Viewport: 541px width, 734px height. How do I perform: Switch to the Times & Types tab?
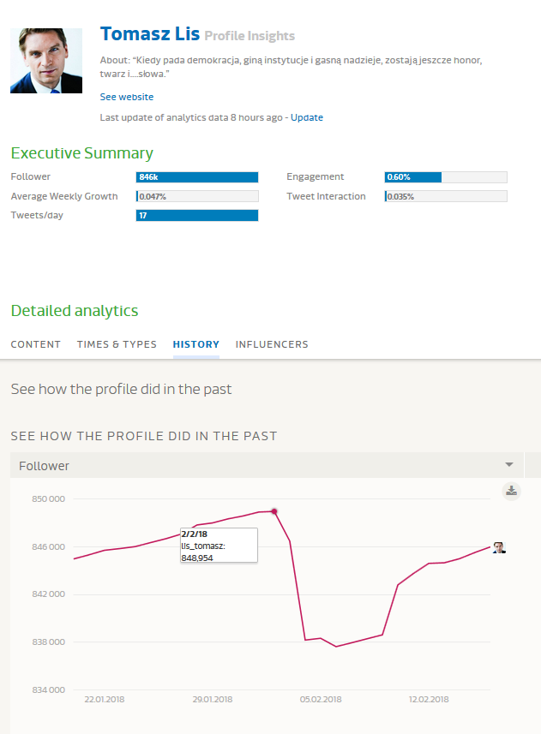117,344
